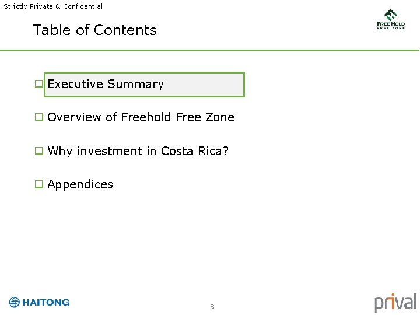The width and height of the screenshot is (420, 315).
Task: Click the slide page number 3
Action: click(x=212, y=307)
